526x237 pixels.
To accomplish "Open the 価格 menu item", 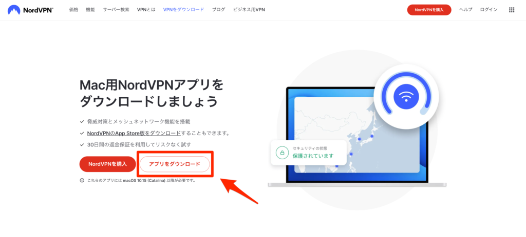I will pyautogui.click(x=74, y=10).
